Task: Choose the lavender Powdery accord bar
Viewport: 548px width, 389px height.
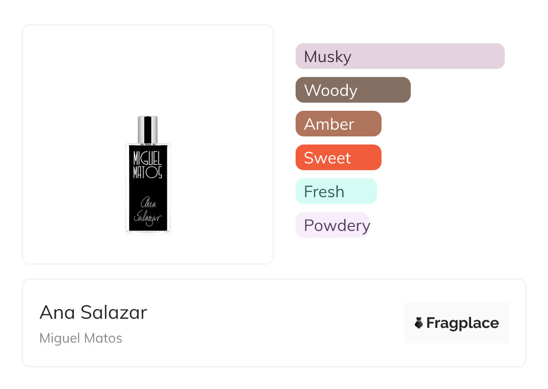Action: click(332, 225)
